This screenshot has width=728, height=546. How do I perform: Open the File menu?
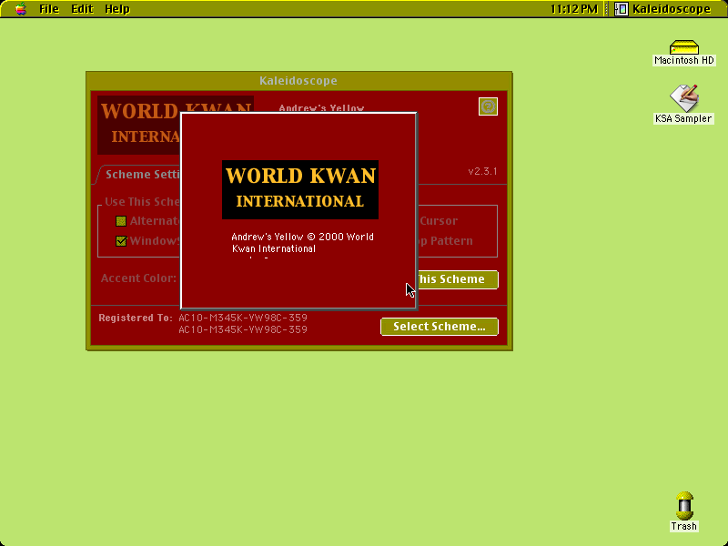(x=49, y=9)
